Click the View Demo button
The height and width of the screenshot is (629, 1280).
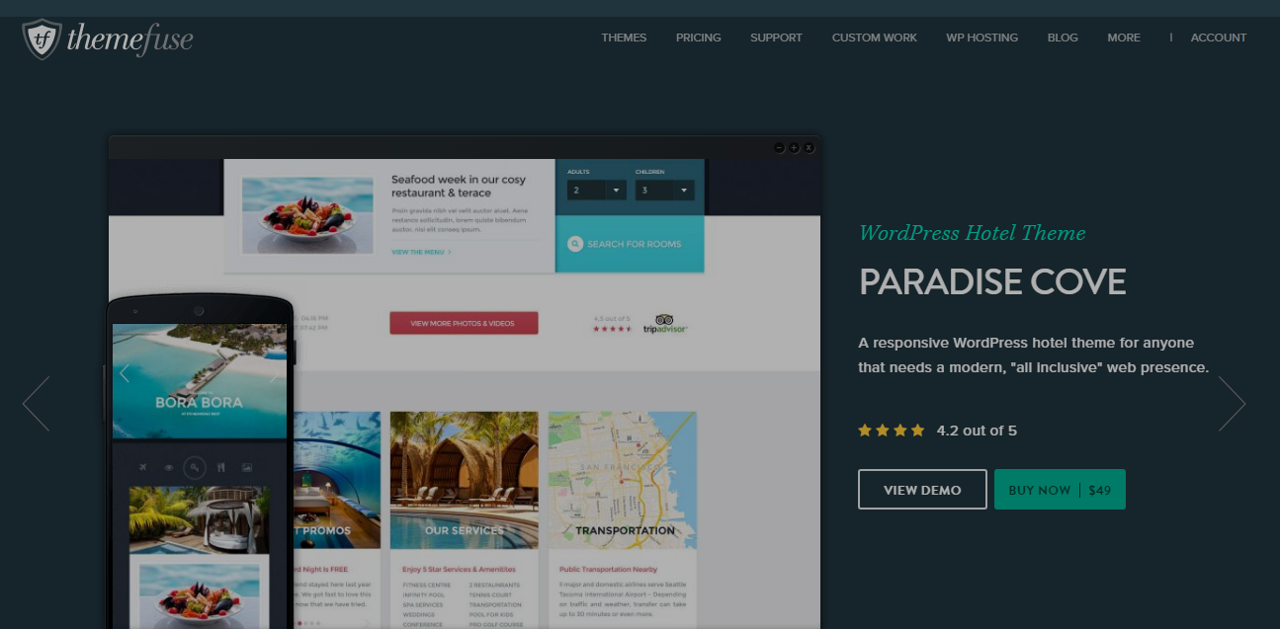(922, 490)
